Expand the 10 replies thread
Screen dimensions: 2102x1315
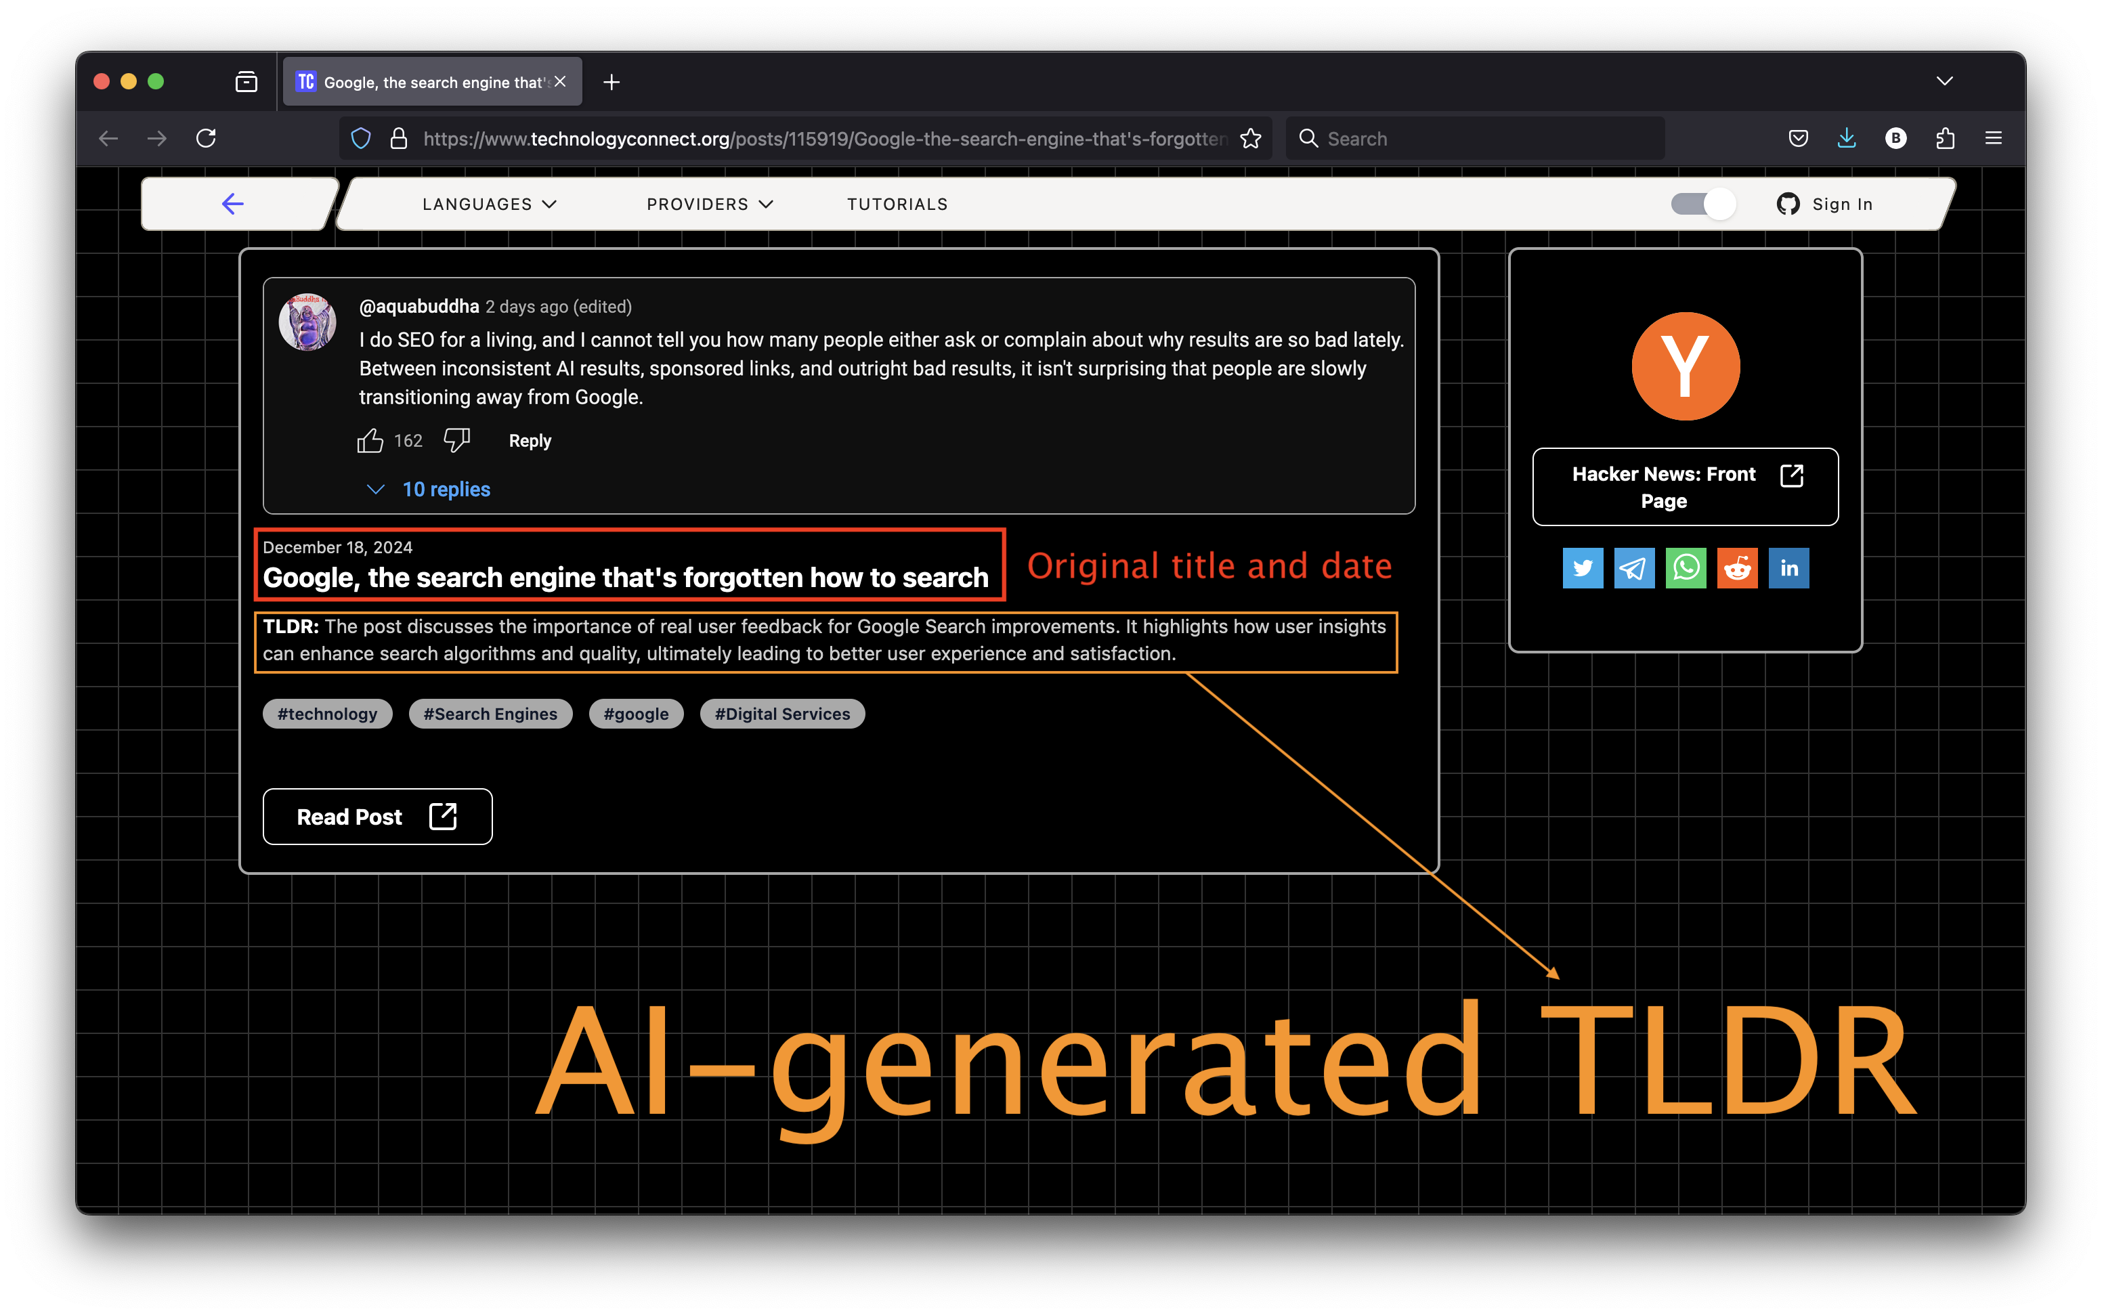[x=429, y=489]
